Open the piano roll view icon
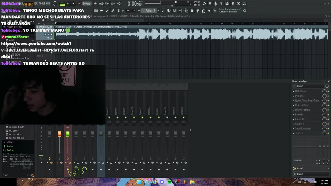331x186 pixels. coord(169,11)
